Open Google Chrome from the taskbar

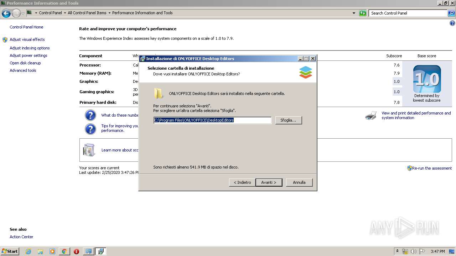(64, 251)
